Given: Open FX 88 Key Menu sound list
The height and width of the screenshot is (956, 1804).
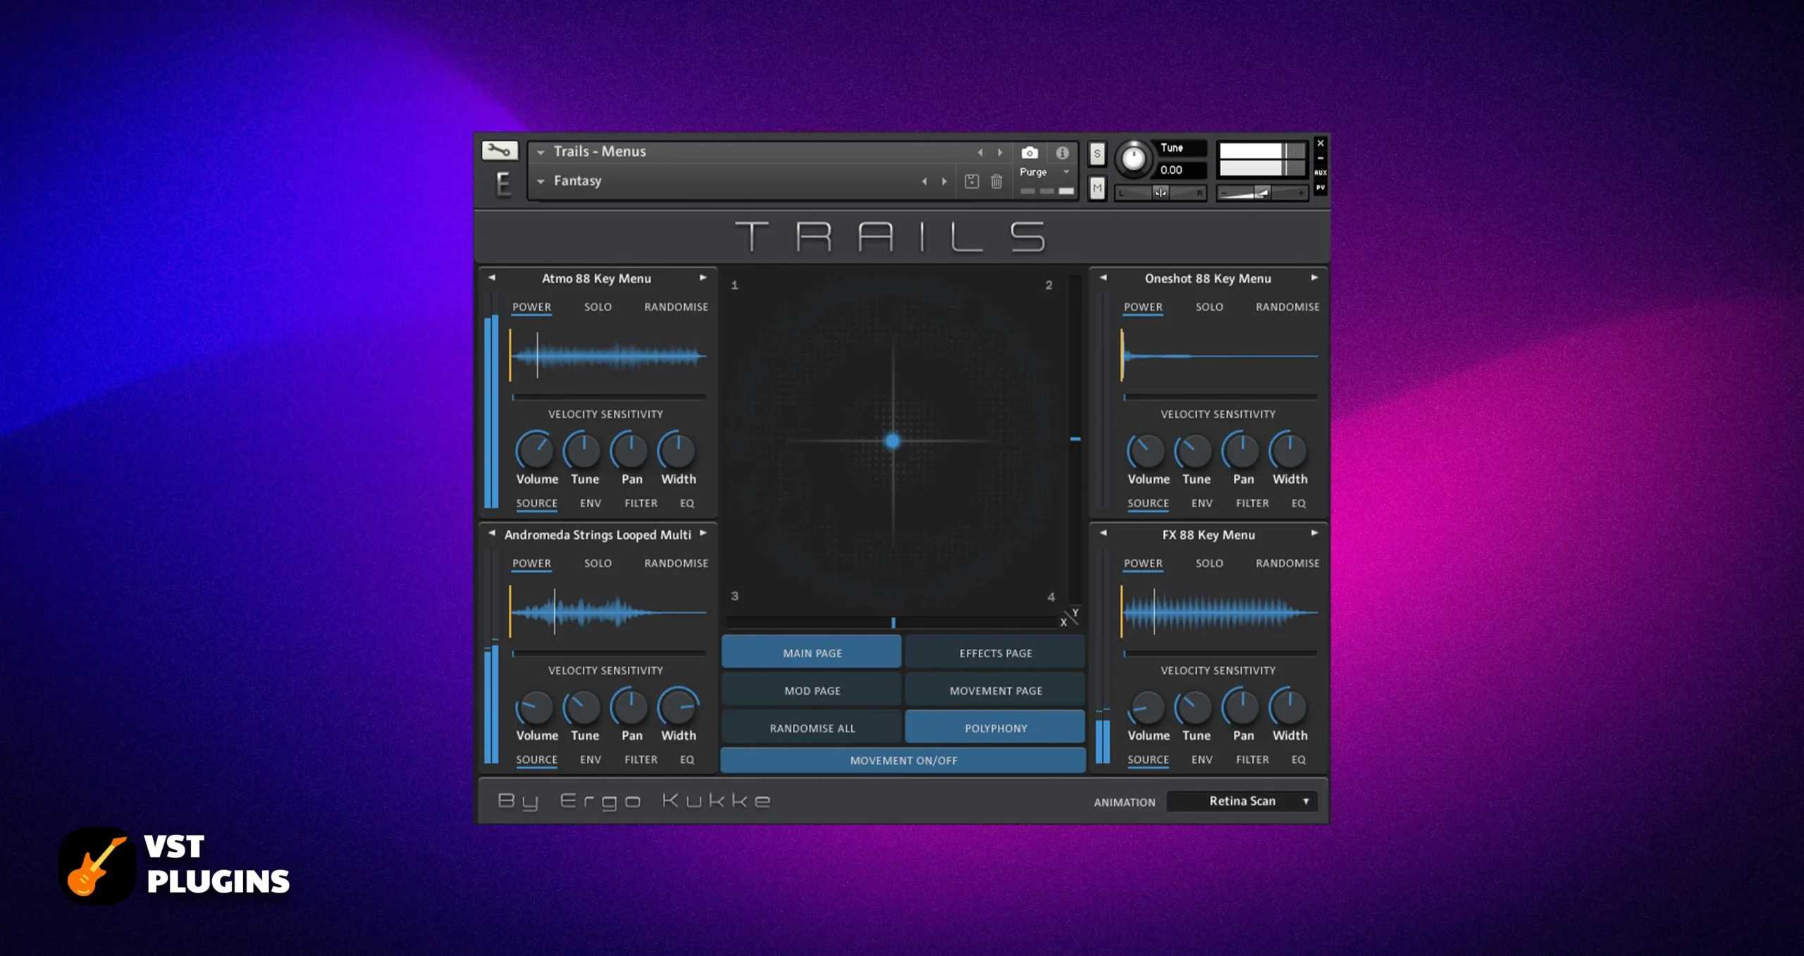Looking at the screenshot, I should point(1209,535).
